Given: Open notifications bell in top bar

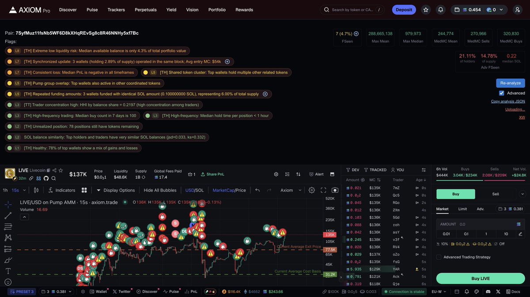Looking at the screenshot, I should (440, 10).
